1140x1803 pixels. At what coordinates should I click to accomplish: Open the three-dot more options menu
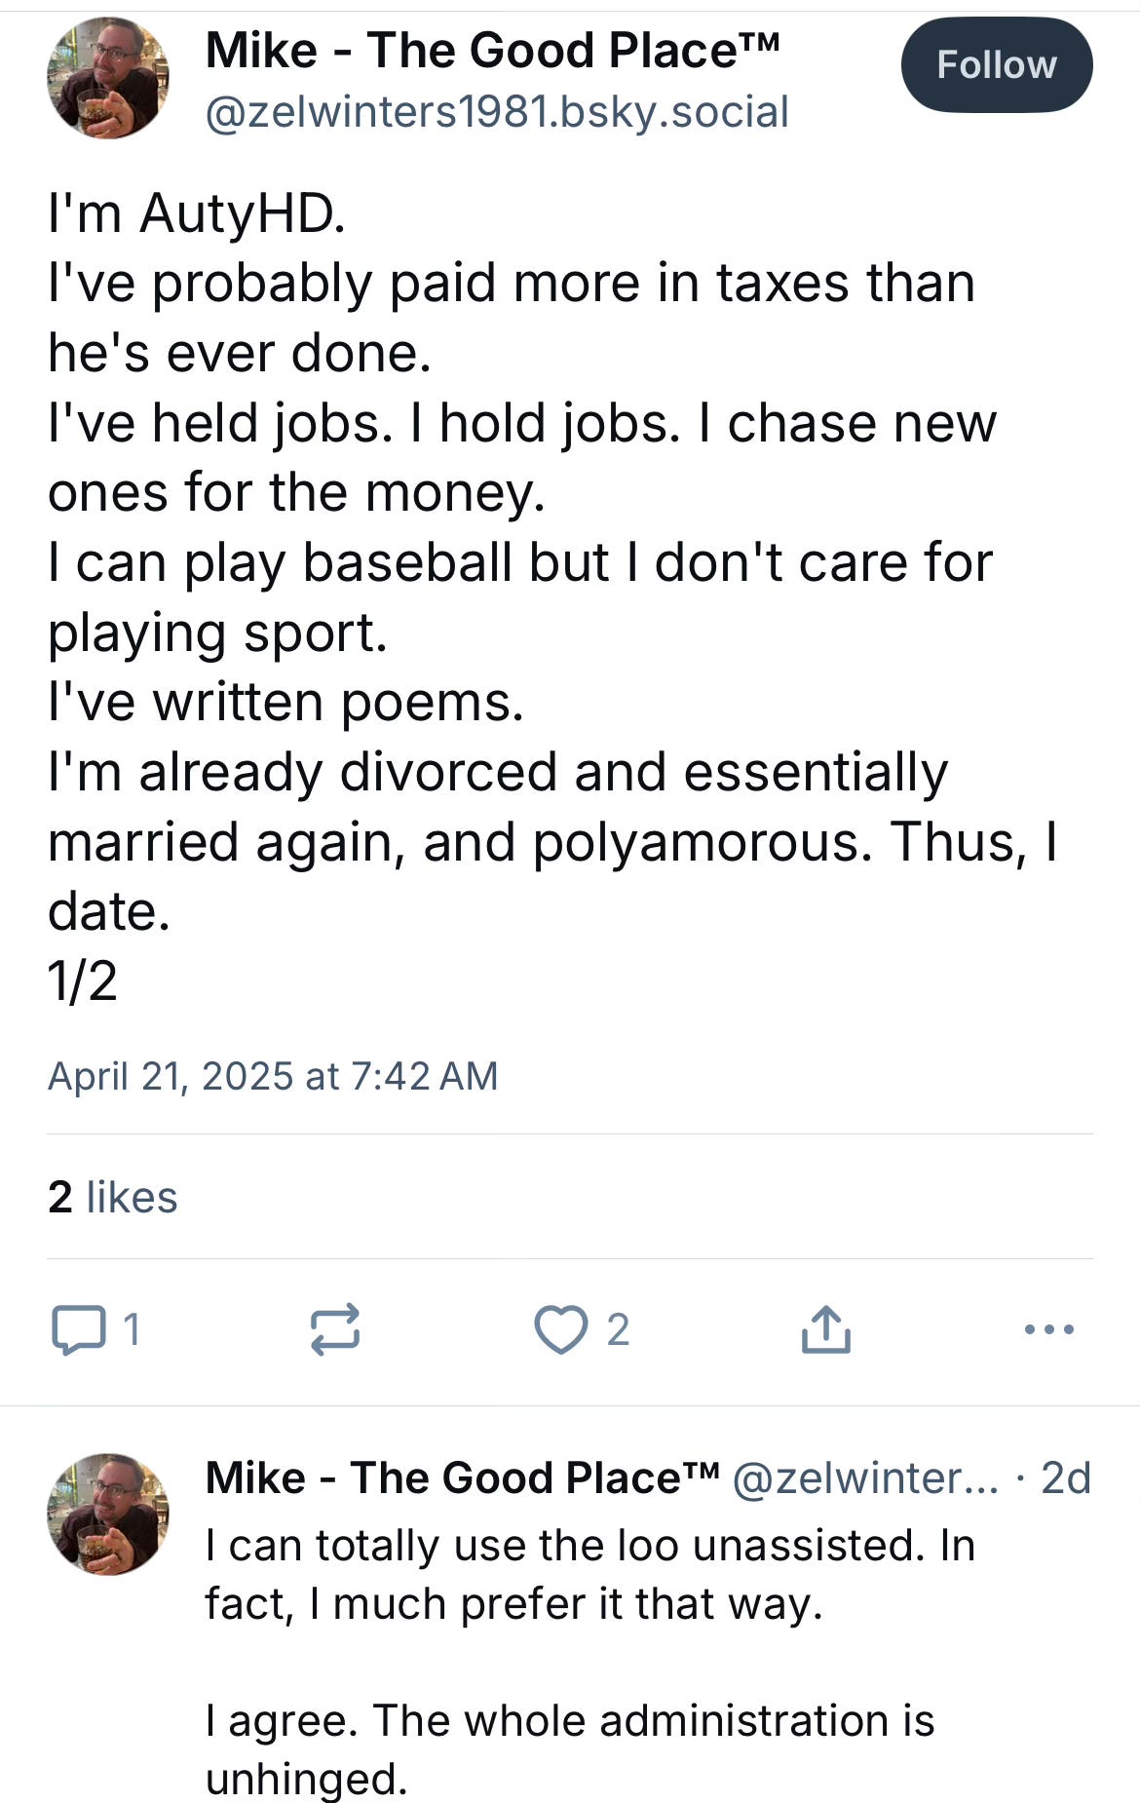[x=1049, y=1329]
